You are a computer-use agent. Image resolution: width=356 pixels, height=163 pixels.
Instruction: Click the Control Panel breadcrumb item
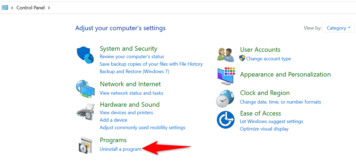[31, 8]
